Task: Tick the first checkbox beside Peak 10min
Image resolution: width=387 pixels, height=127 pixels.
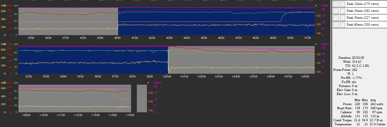Action: [336, 4]
